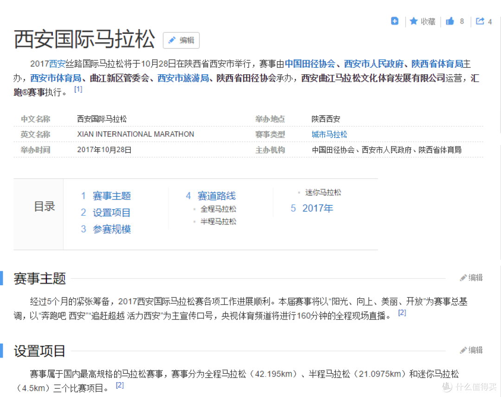Click 西安国际马拉松 value in info table
The width and height of the screenshot is (501, 397).
tap(102, 119)
